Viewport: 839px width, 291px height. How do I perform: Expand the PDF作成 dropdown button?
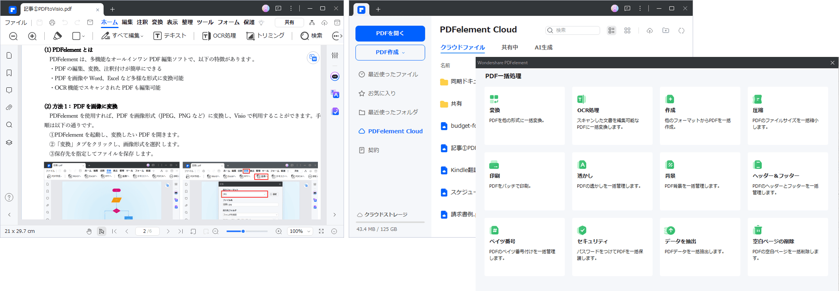tap(390, 53)
